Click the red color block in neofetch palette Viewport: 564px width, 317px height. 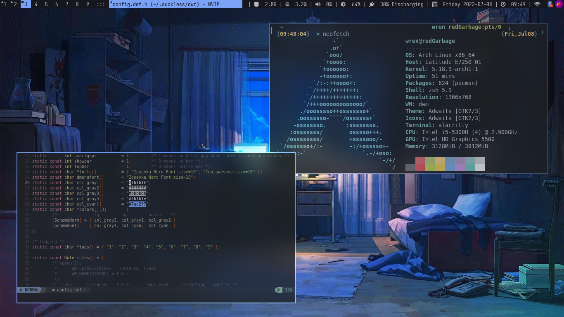pyautogui.click(x=420, y=160)
